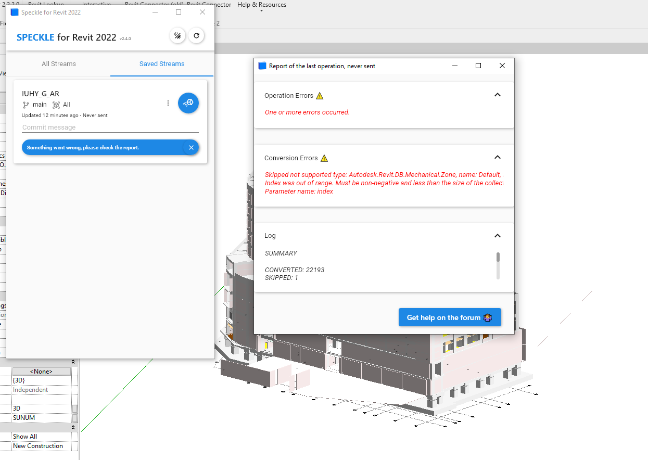This screenshot has height=460, width=648.
Task: Click the <None> button in properties panel
Action: [x=41, y=372]
